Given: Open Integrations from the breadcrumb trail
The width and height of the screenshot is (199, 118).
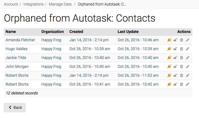Looking at the screenshot, I should coord(33,4).
